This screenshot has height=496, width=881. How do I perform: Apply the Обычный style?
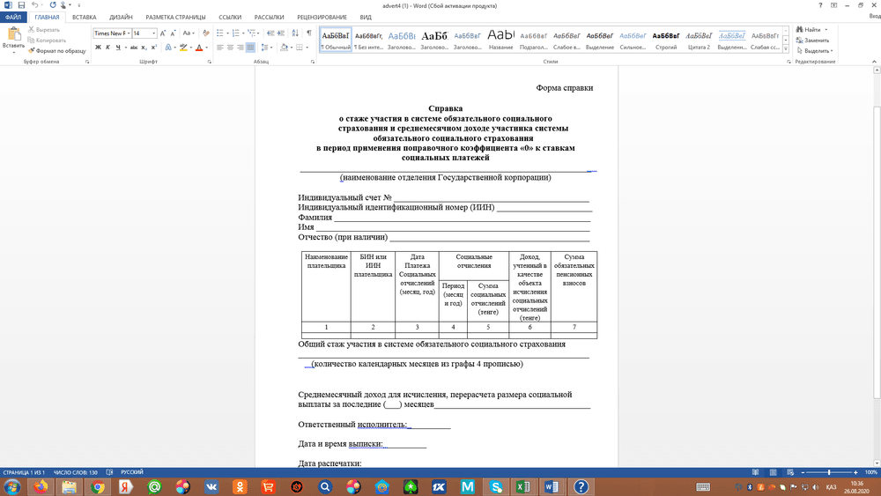pyautogui.click(x=336, y=40)
